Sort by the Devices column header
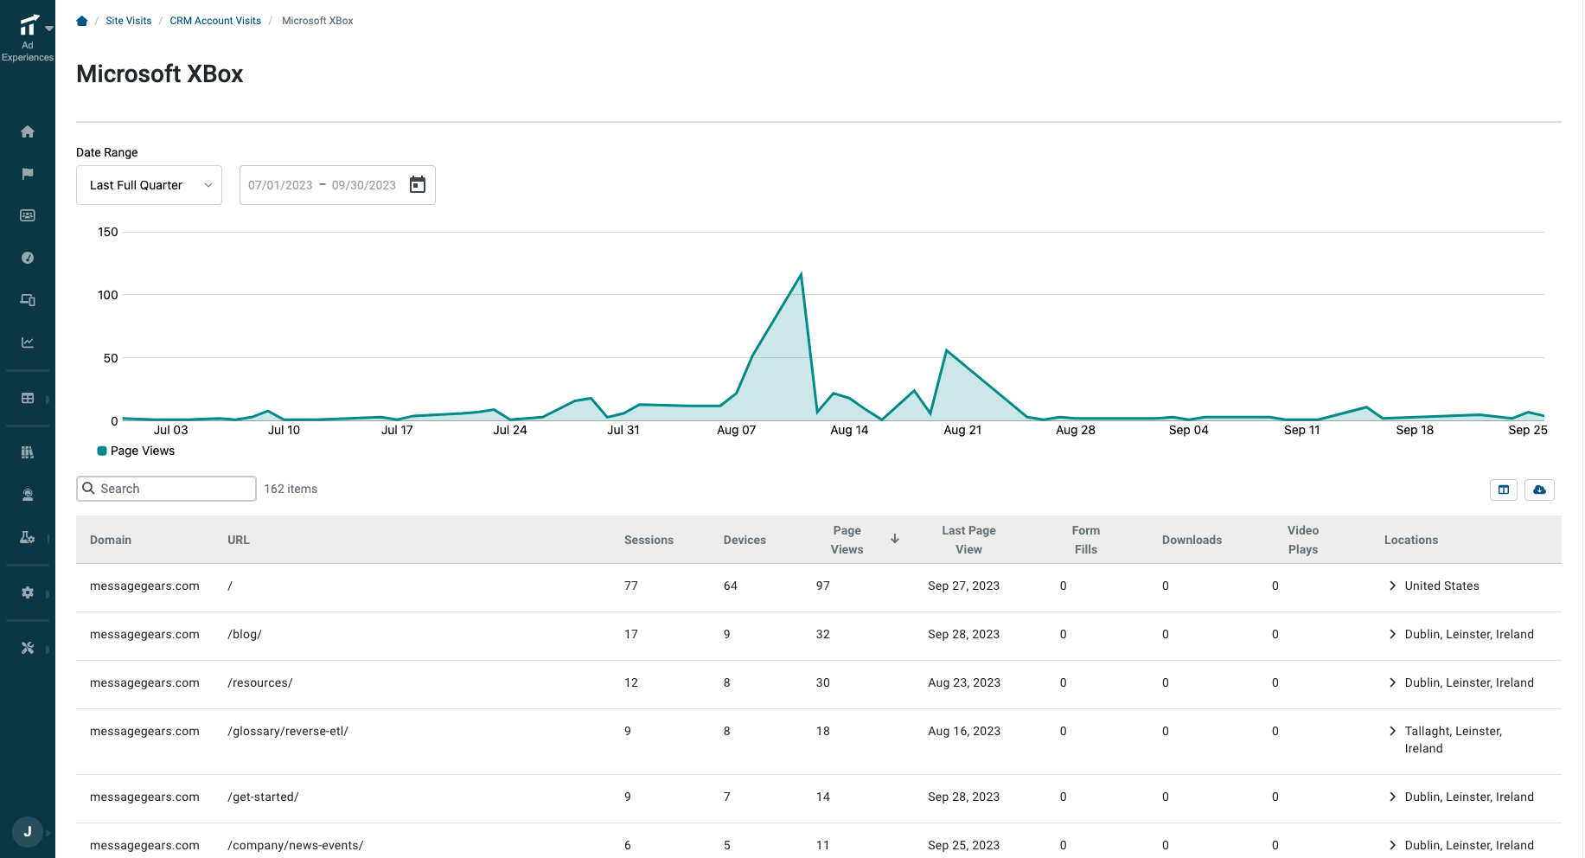This screenshot has width=1585, height=858. [x=745, y=540]
